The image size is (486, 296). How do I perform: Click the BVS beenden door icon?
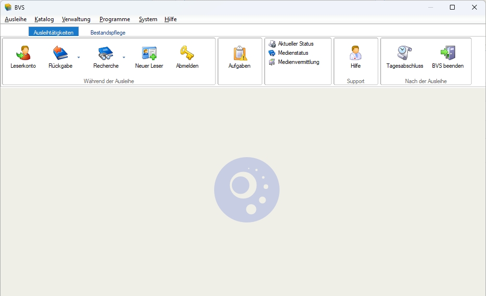pyautogui.click(x=448, y=53)
